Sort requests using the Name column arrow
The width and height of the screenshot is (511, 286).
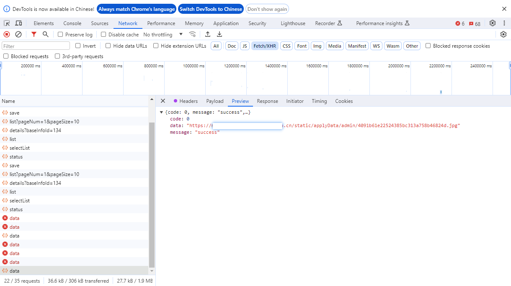point(152,100)
